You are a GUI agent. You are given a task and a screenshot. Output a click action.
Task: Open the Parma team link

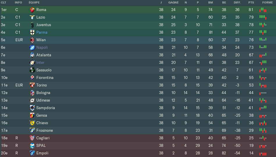click(x=42, y=32)
